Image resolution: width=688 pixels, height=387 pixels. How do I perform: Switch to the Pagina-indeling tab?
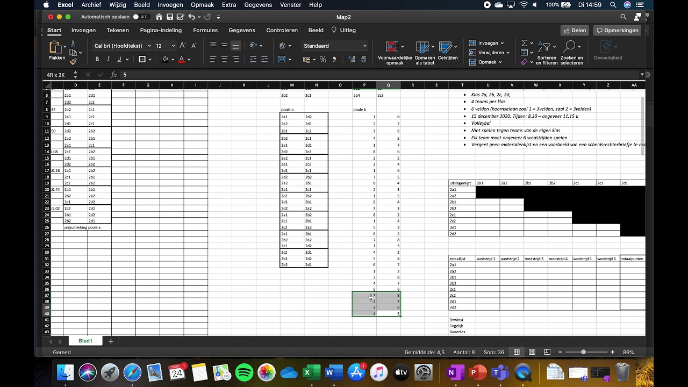pyautogui.click(x=161, y=31)
